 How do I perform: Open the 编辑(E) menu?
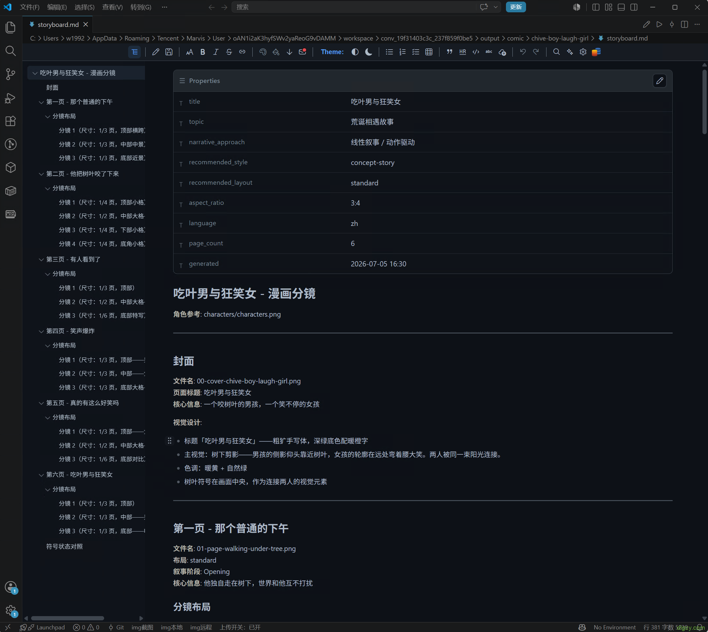(x=57, y=7)
